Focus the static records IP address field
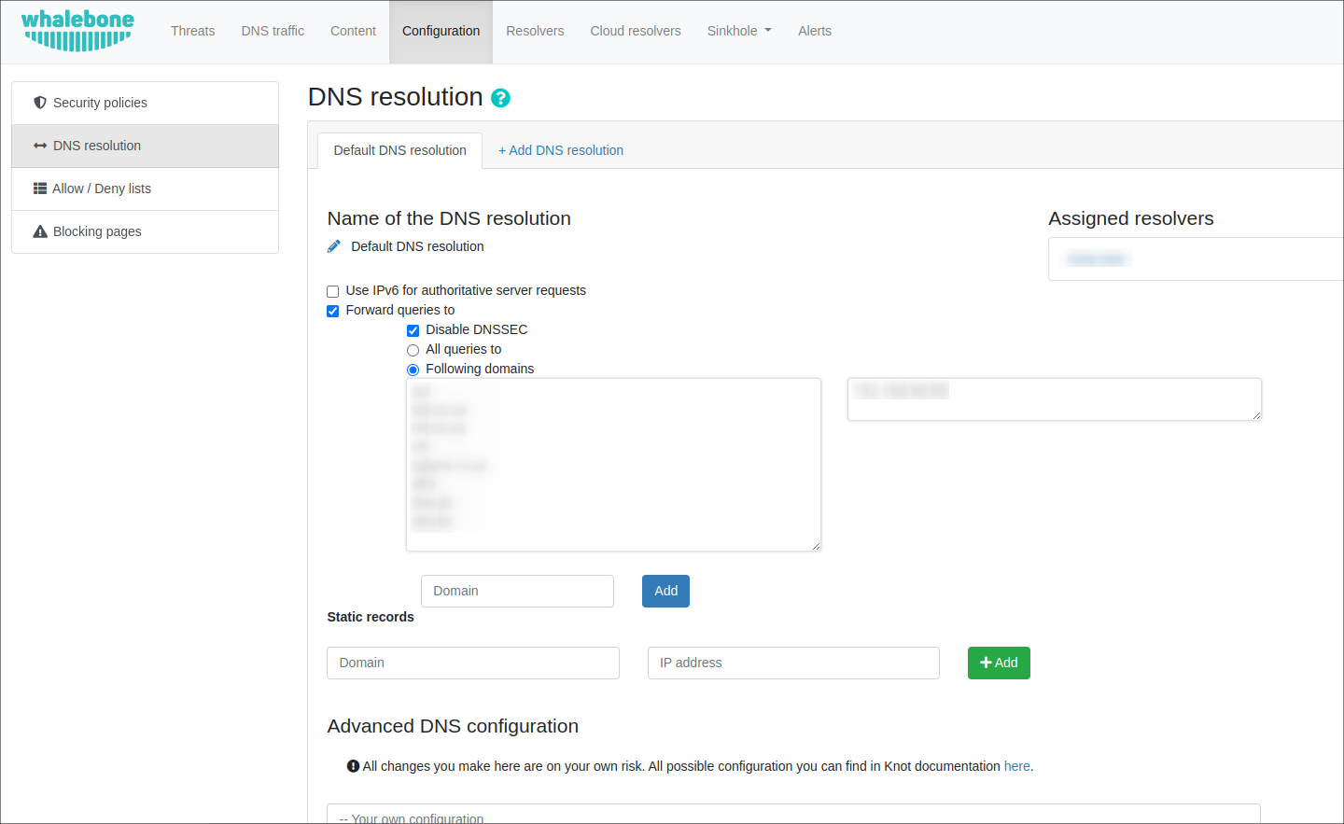The height and width of the screenshot is (824, 1344). [x=793, y=663]
